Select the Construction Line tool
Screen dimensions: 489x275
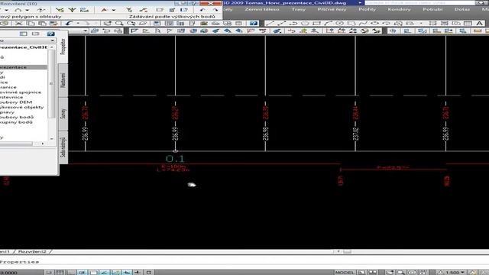[282, 24]
